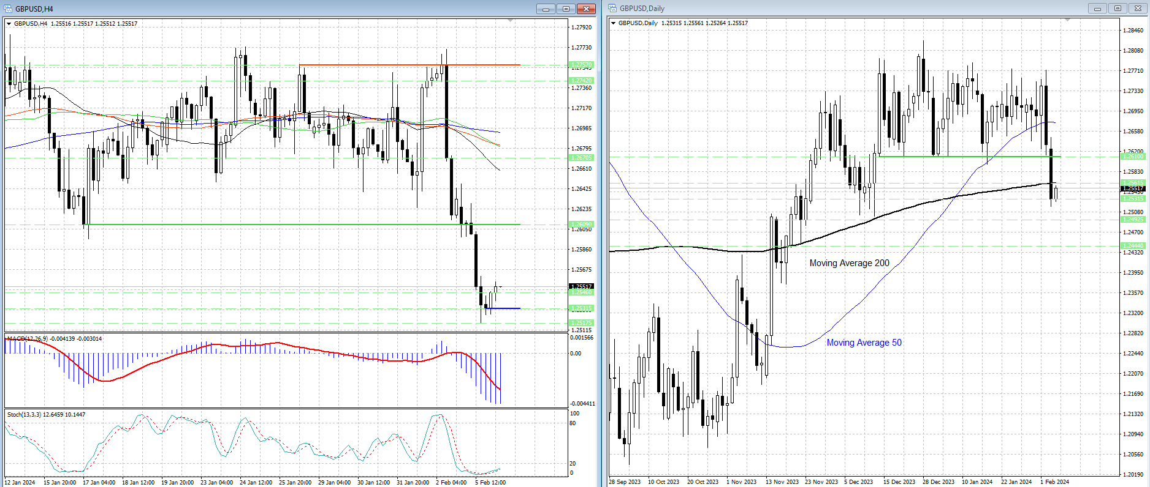Close the GBPUSD,Daily chart window
The height and width of the screenshot is (487, 1150).
(1138, 9)
